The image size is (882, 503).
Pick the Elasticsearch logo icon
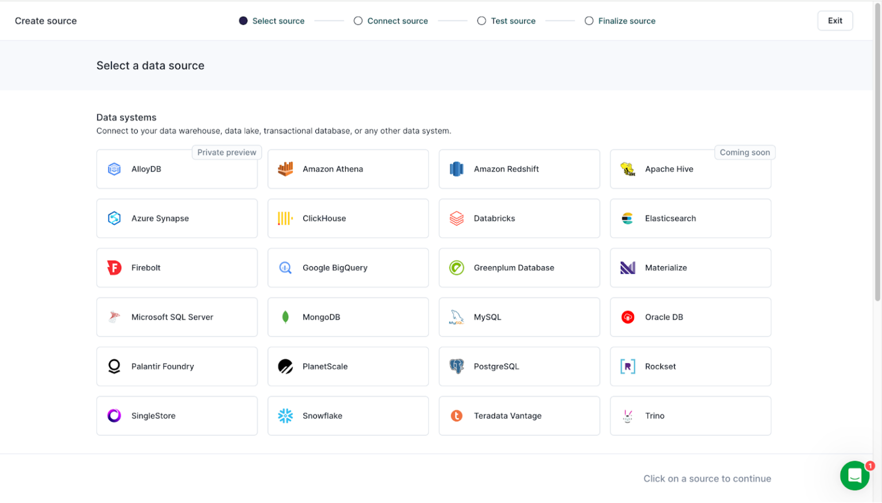[x=628, y=218]
